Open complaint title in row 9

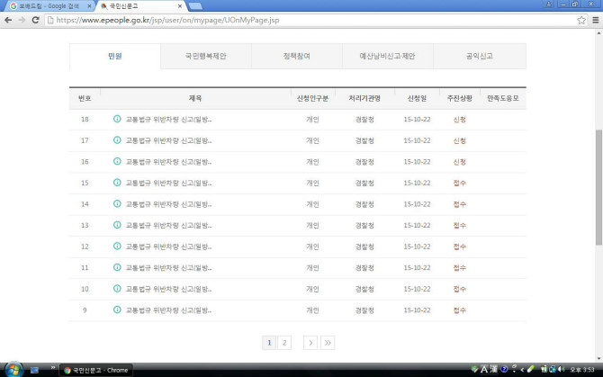coord(168,310)
